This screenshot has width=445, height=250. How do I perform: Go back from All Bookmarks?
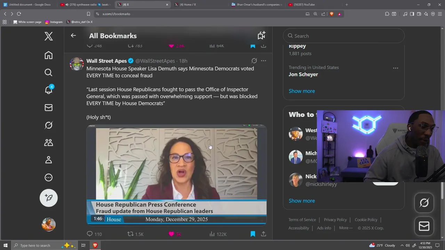pyautogui.click(x=73, y=35)
